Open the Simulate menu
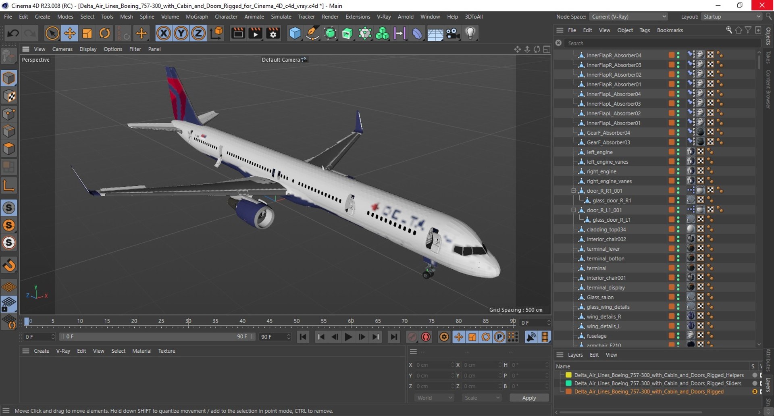The height and width of the screenshot is (416, 774). click(281, 17)
